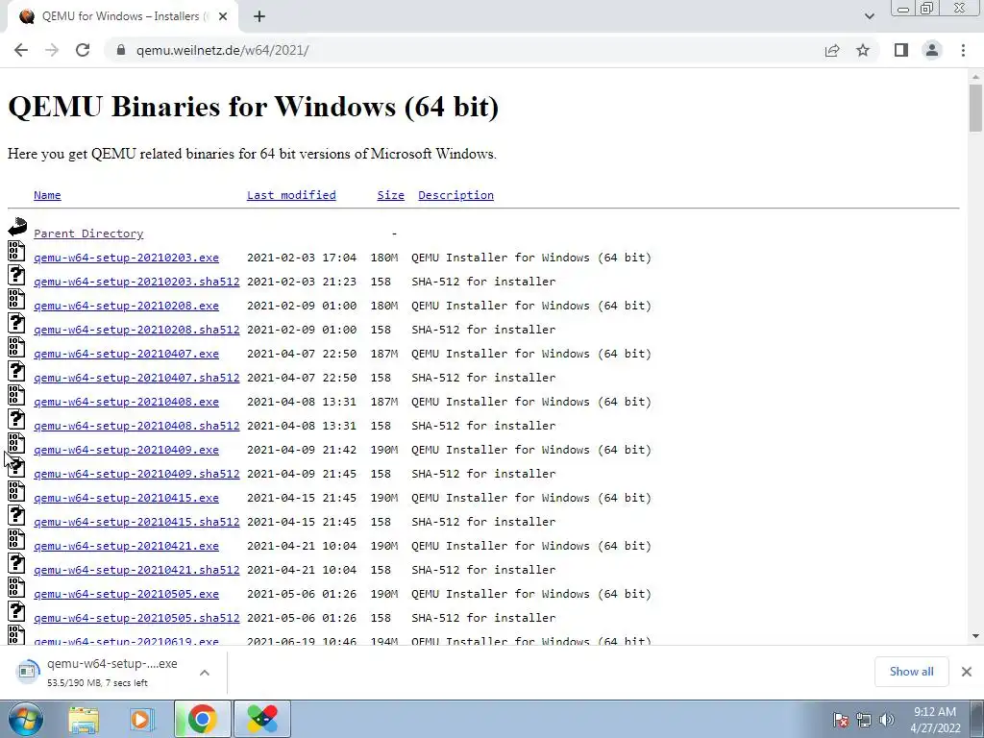Image resolution: width=984 pixels, height=738 pixels.
Task: Download qemu-w64-setup-20210415.exe
Action: pyautogui.click(x=126, y=498)
